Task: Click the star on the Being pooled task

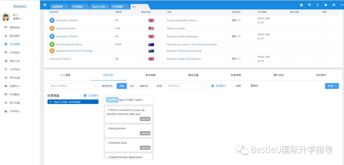Action: [108, 128]
